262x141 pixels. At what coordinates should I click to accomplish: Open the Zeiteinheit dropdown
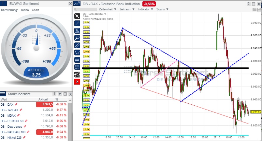tap(108, 9)
